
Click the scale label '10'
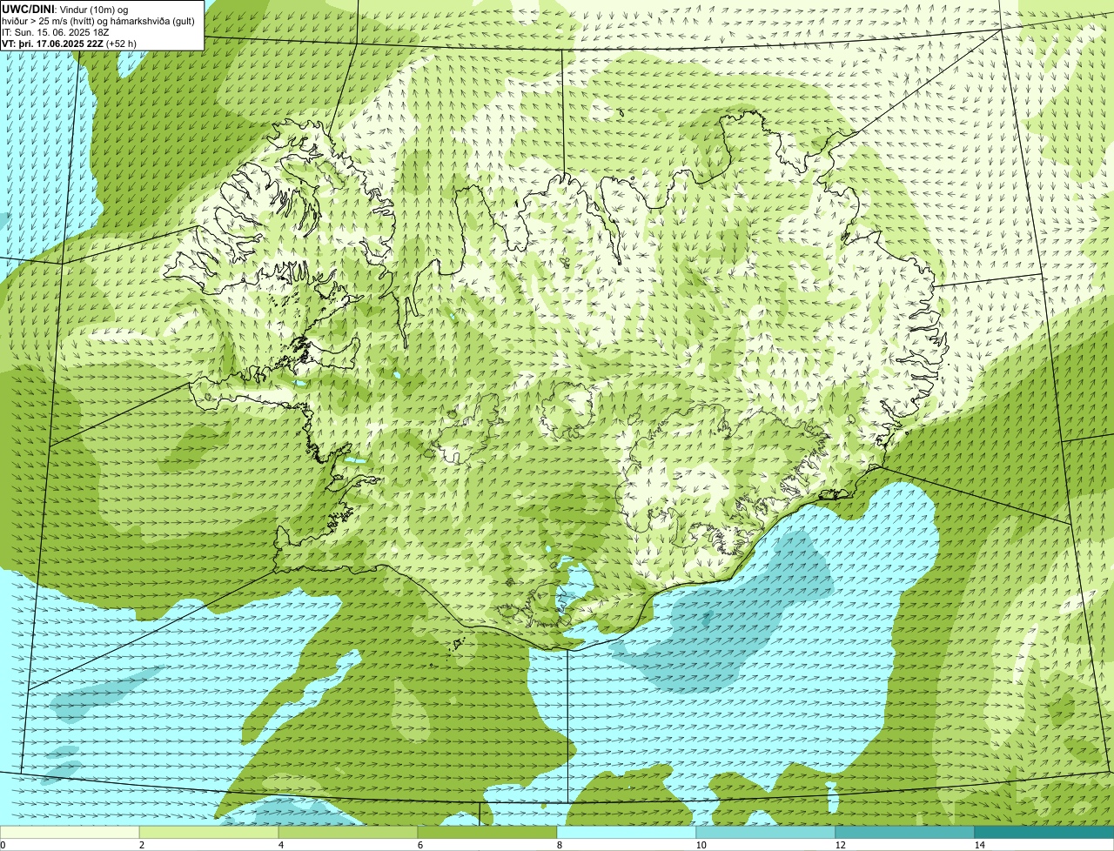701,845
